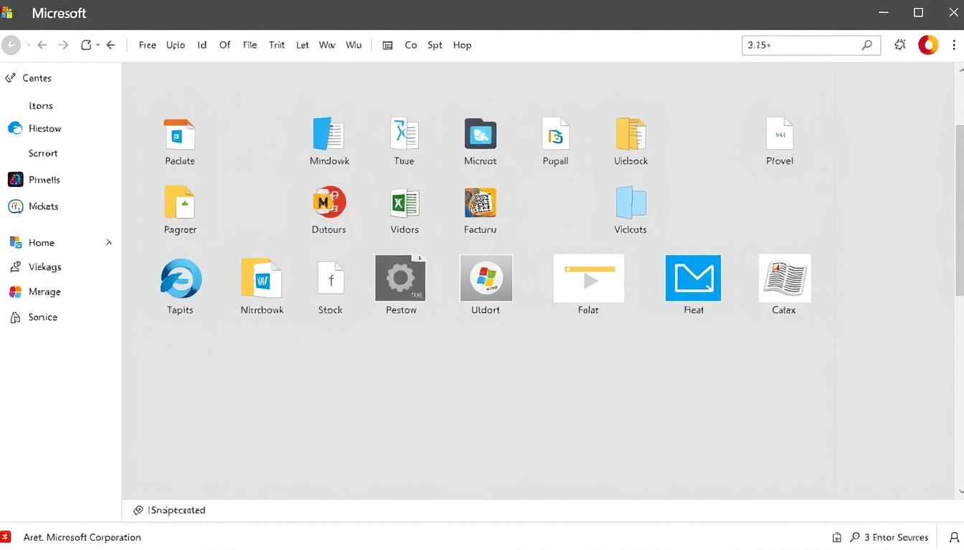Open the Co menu item
Image resolution: width=964 pixels, height=550 pixels.
[411, 45]
